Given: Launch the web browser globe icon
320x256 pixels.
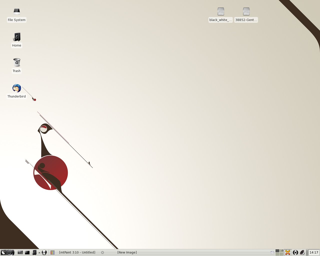Looking at the screenshot, I should (44, 252).
